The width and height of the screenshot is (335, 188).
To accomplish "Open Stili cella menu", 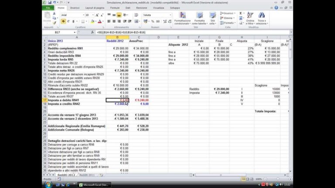I will click(x=212, y=19).
